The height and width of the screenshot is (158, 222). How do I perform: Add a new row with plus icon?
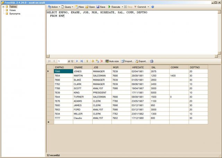point(93,61)
